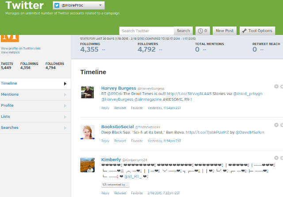The height and width of the screenshot is (197, 283).
Task: Open the @alnmagazine mention link
Action: coord(148,99)
